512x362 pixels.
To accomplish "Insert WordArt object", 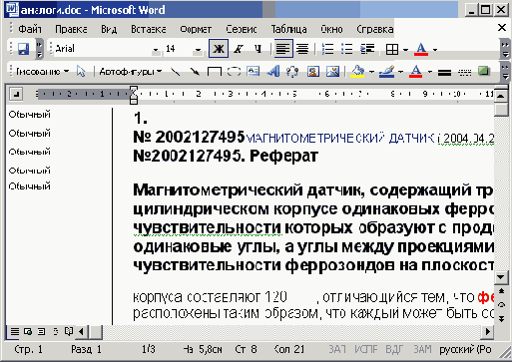I will [x=272, y=71].
